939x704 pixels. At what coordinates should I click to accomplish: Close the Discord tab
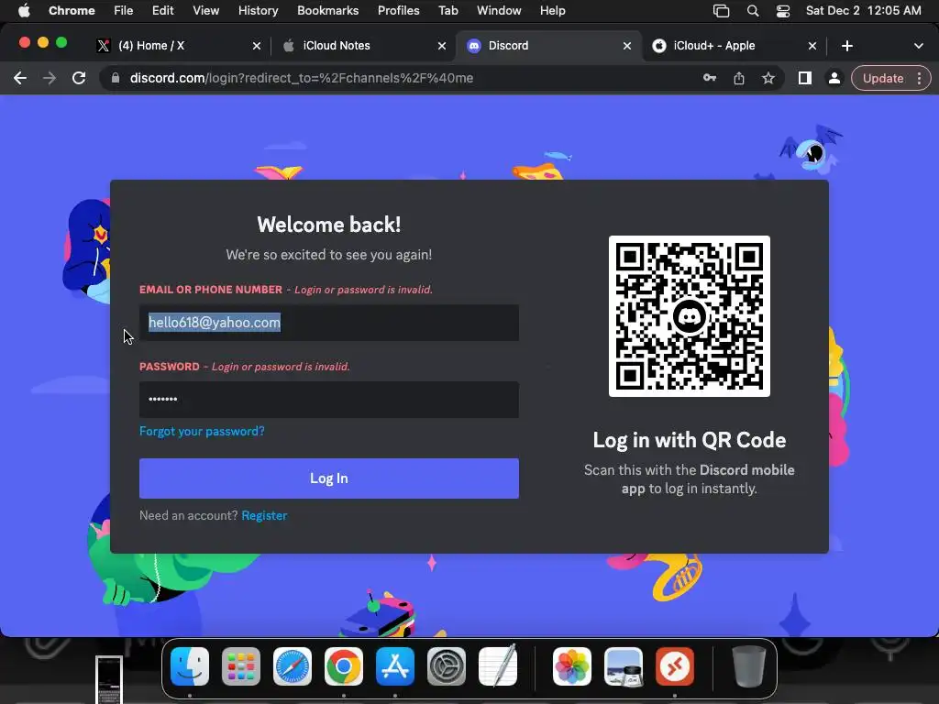point(627,46)
